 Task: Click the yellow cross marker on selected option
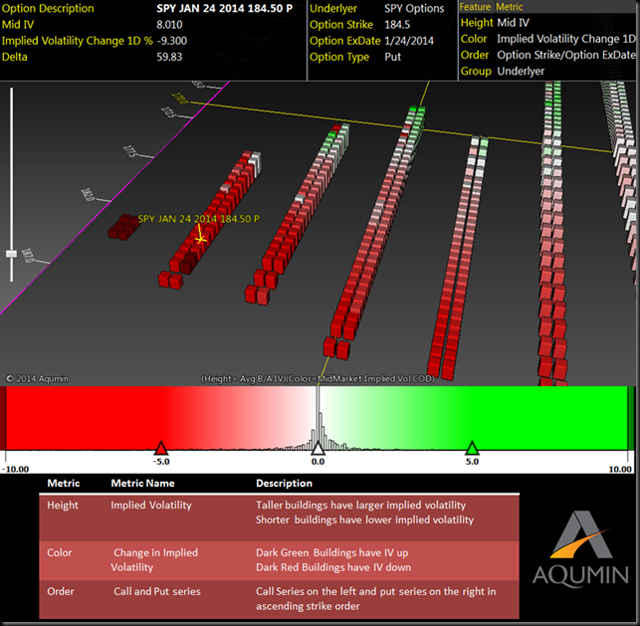[x=200, y=238]
